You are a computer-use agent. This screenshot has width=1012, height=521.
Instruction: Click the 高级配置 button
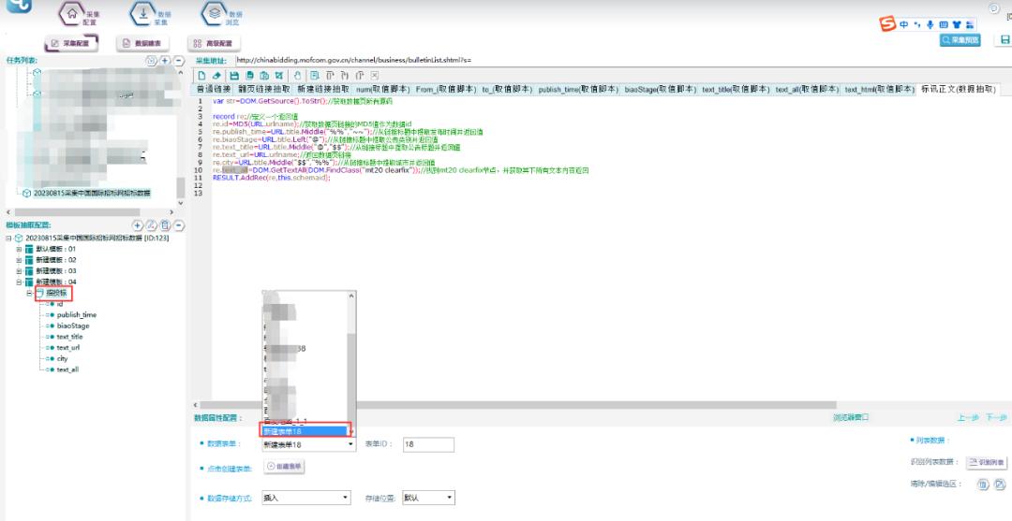tap(213, 43)
